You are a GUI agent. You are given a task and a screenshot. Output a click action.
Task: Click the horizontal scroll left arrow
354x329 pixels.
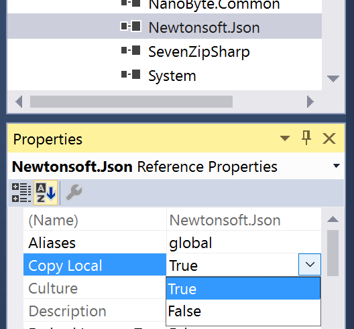pos(19,102)
